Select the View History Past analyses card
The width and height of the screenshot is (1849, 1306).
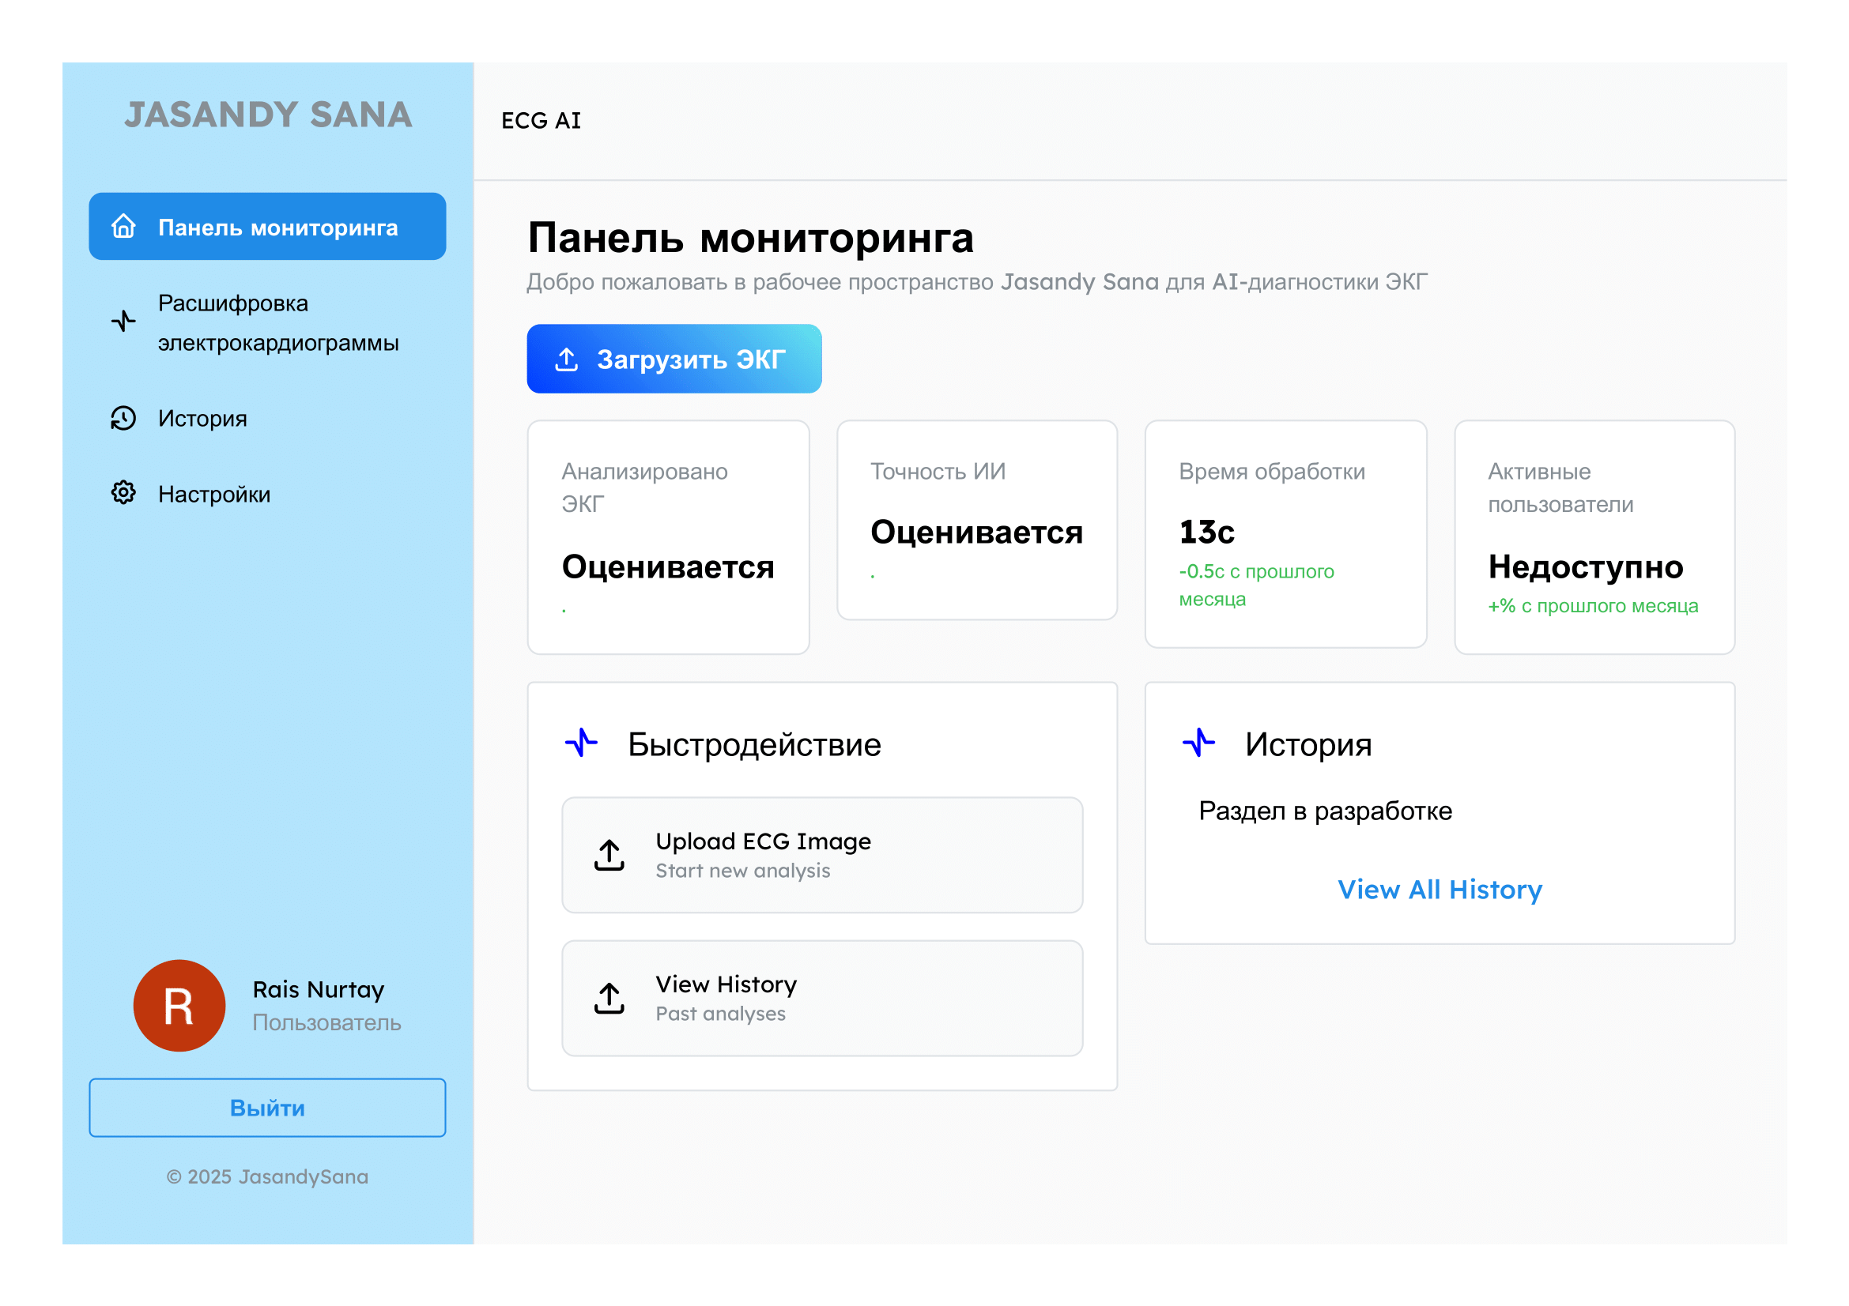tap(821, 999)
